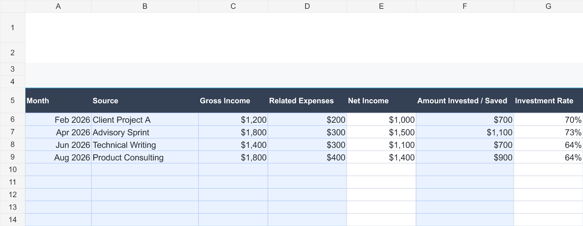The height and width of the screenshot is (226, 583).
Task: Select the $1,400 gross income cell
Action: tap(233, 145)
